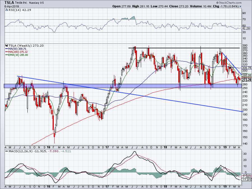Image resolution: width=252 pixels, height=189 pixels.
Task: Click the 'MA(50) 308.76' legend entry
Action: click(16, 49)
